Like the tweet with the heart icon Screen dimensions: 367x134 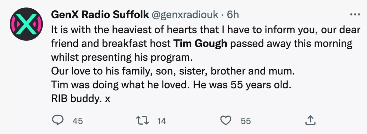tap(226, 120)
